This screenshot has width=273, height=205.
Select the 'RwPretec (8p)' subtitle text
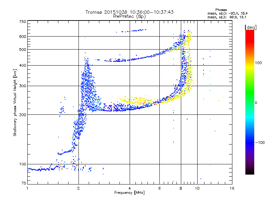(129, 16)
